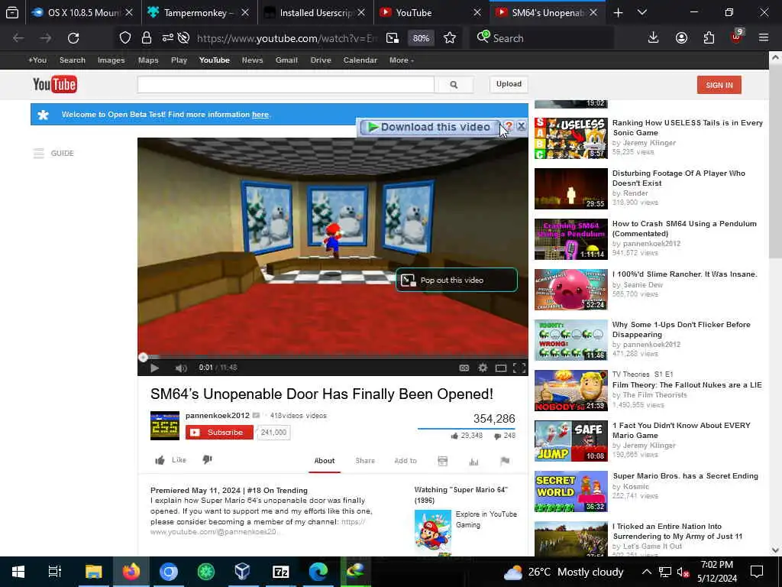
Task: Open the Images link in Google bar
Action: (x=111, y=60)
